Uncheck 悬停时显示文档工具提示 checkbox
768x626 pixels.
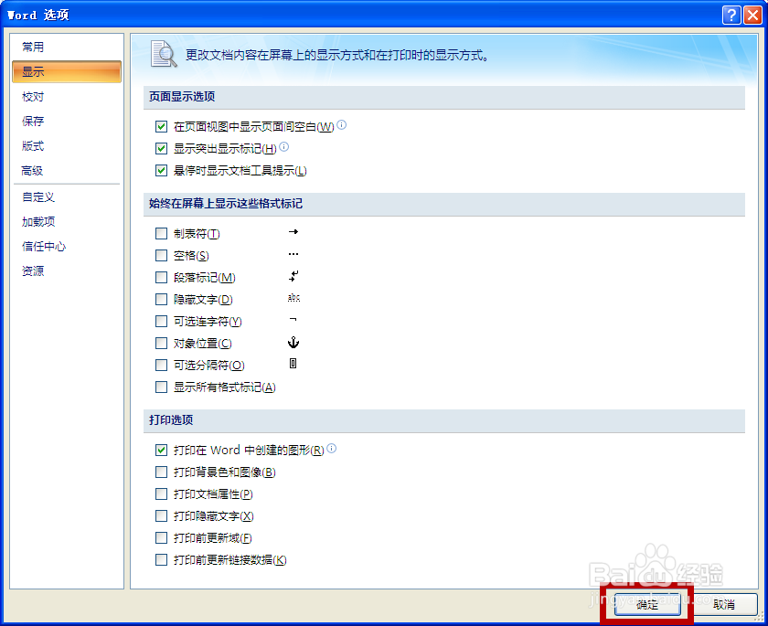point(161,170)
